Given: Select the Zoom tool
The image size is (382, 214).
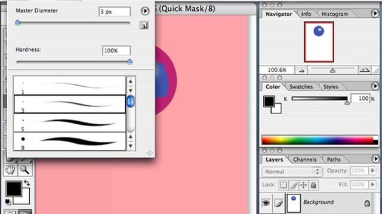Looking at the screenshot, I should pyautogui.click(x=24, y=170).
